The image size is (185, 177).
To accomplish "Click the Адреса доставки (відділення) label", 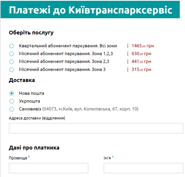I will tap(37, 118).
